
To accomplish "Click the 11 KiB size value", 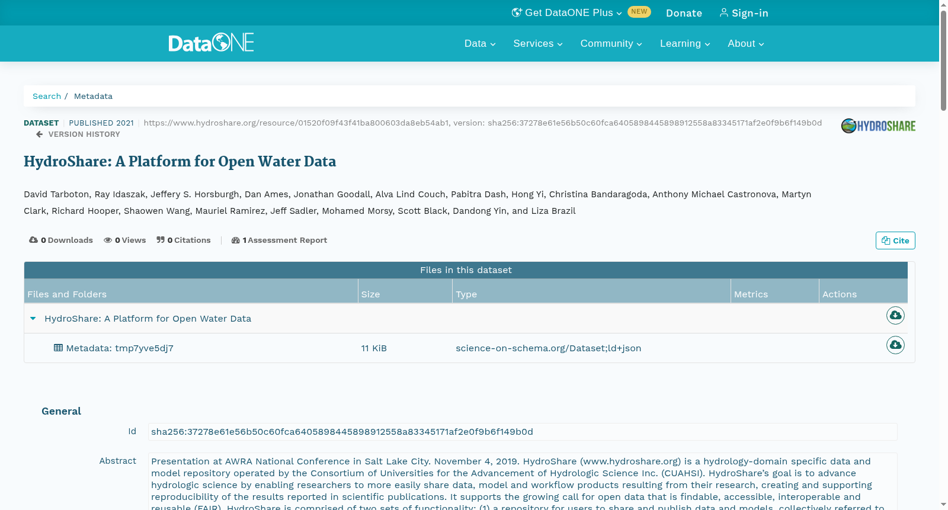I will 374,348.
